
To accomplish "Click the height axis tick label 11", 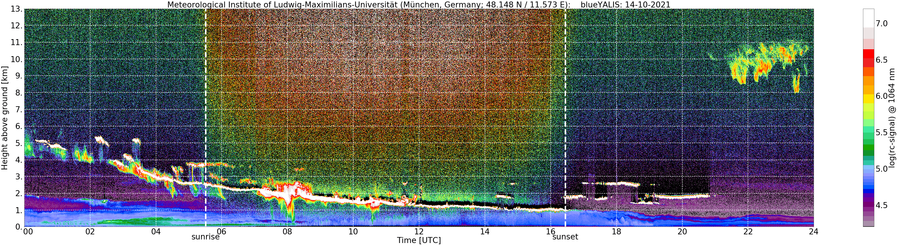I will point(17,42).
